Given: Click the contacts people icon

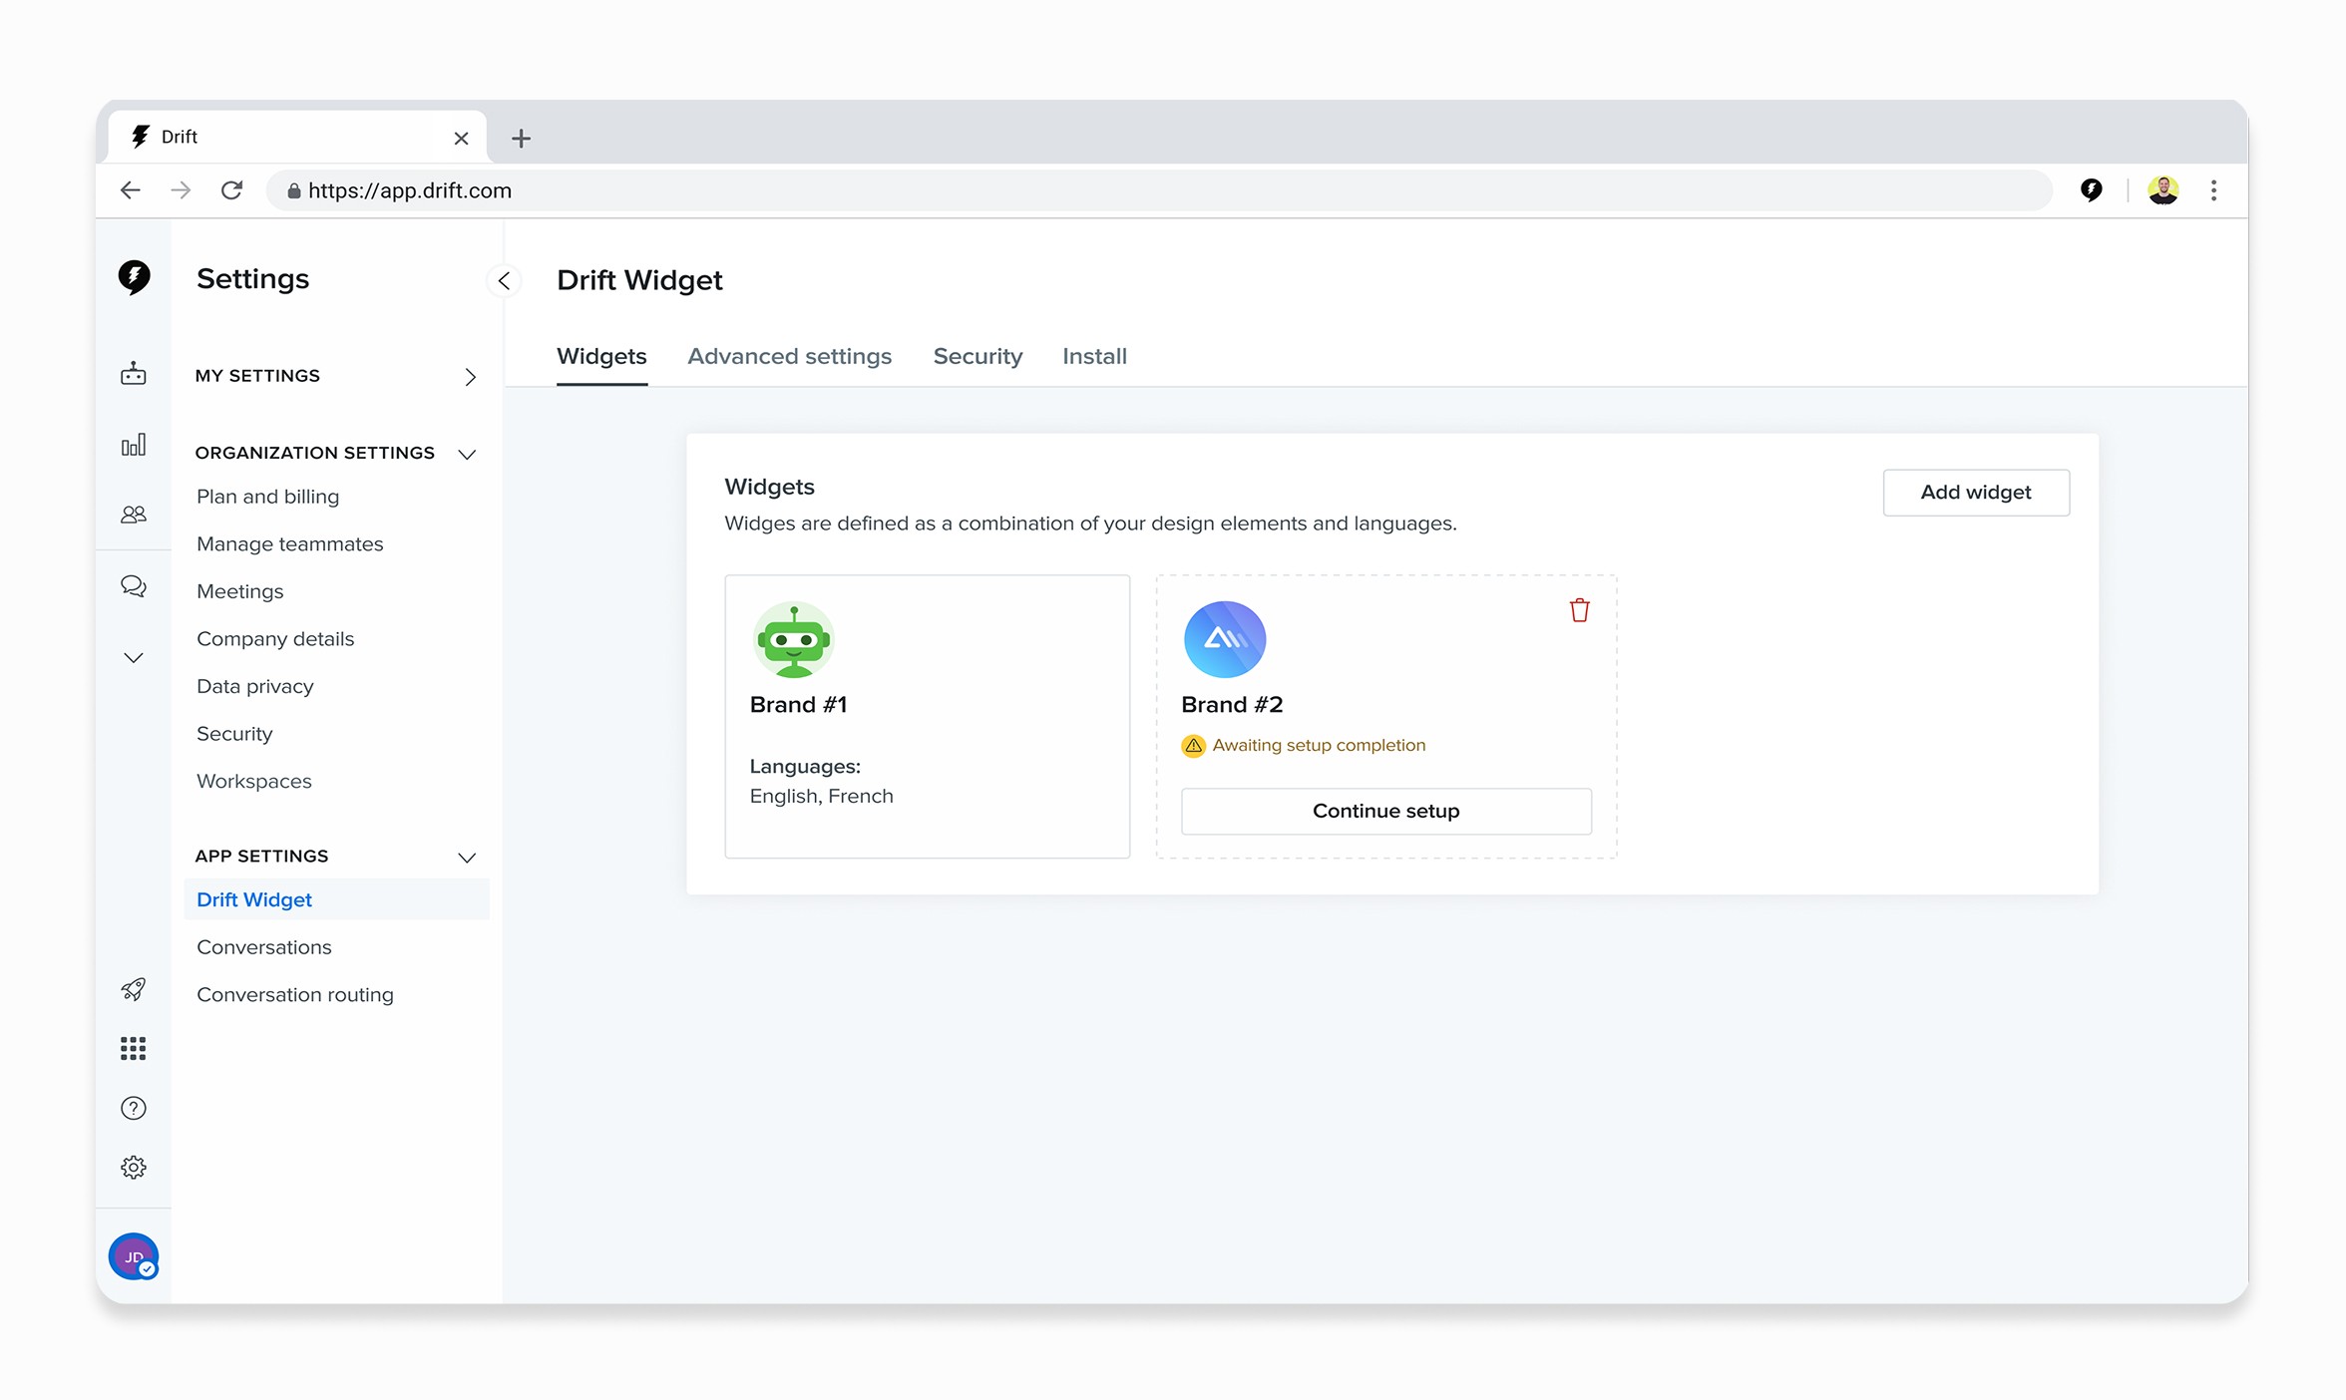Looking at the screenshot, I should click(x=134, y=515).
